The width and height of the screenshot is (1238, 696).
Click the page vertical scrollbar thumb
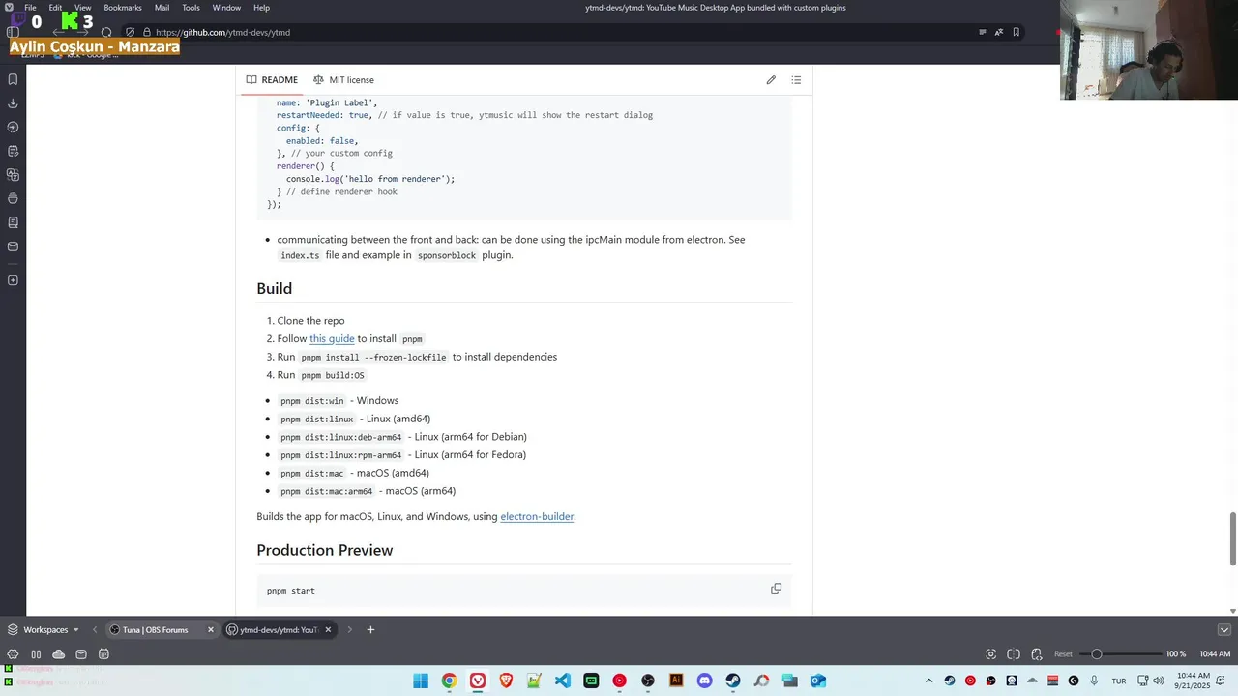[1233, 539]
